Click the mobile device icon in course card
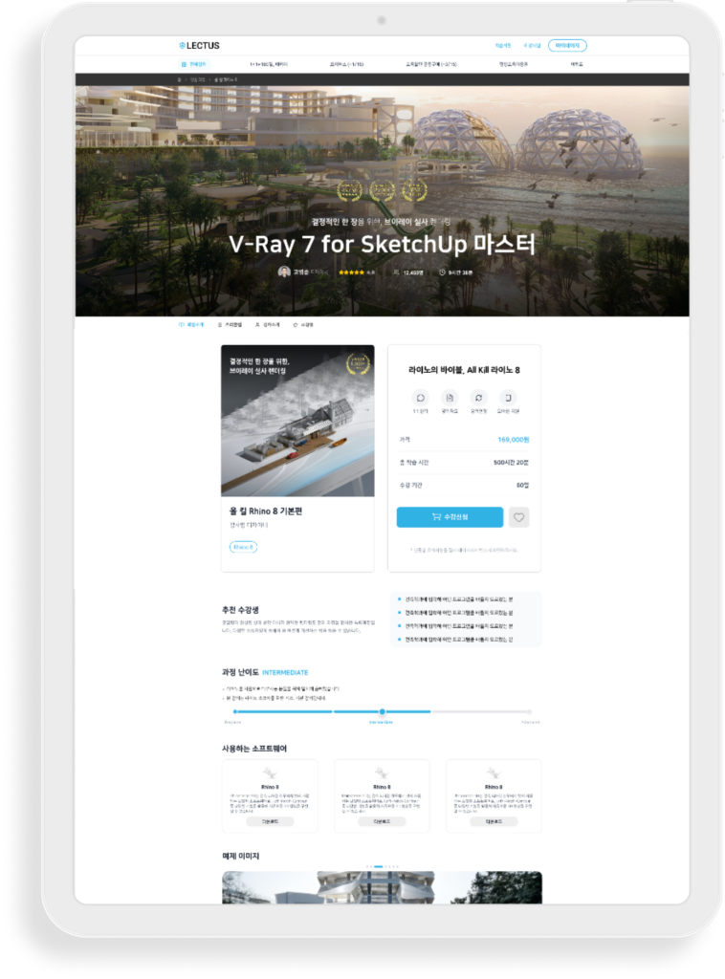Image resolution: width=725 pixels, height=979 pixels. pos(508,398)
